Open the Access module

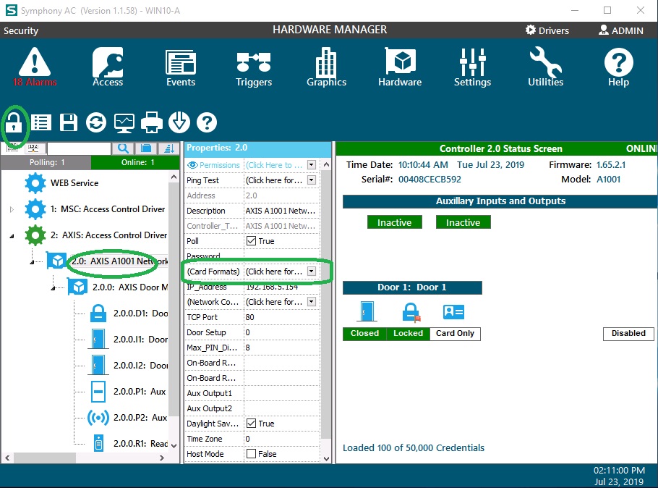point(108,67)
